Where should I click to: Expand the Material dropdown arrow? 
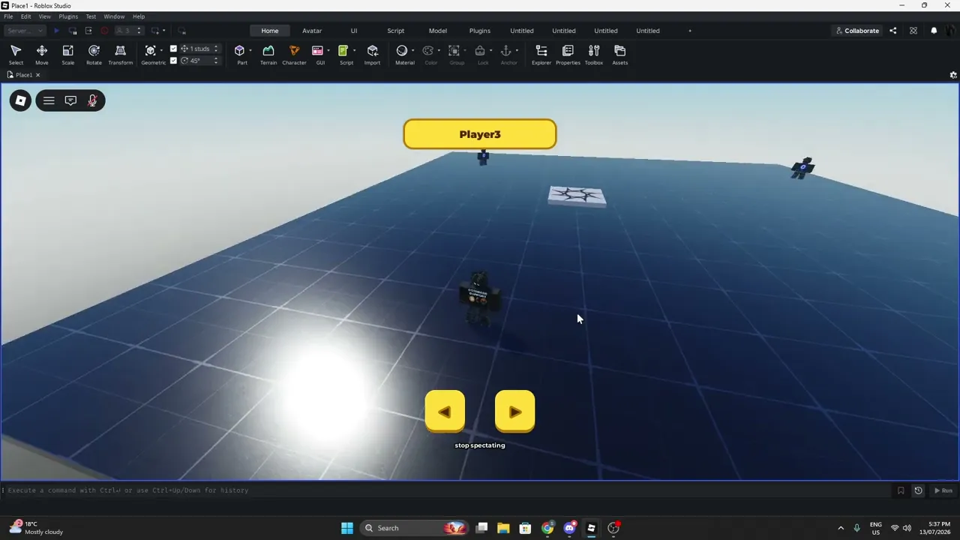(413, 51)
